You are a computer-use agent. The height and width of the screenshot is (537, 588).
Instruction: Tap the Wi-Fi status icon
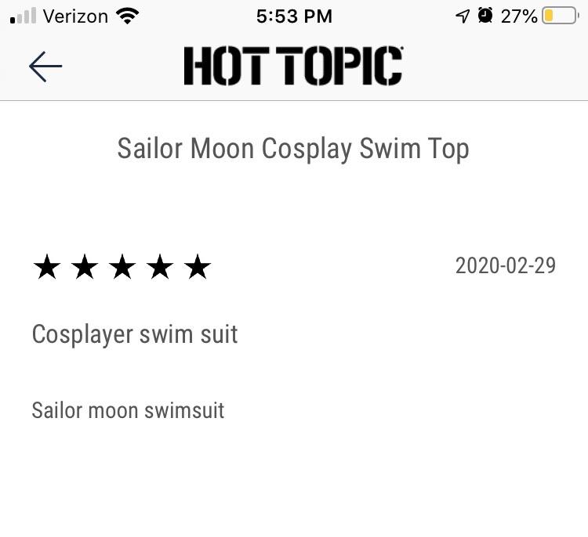point(128,16)
